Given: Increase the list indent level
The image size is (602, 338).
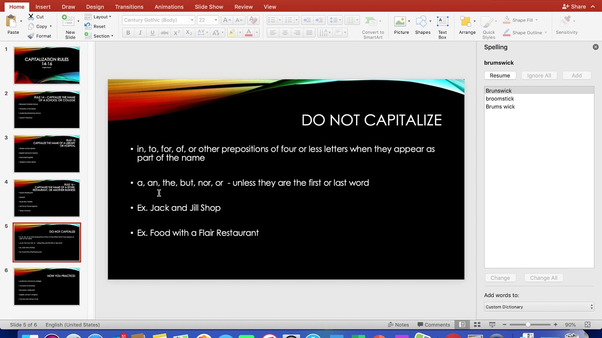Looking at the screenshot, I should click(x=319, y=20).
